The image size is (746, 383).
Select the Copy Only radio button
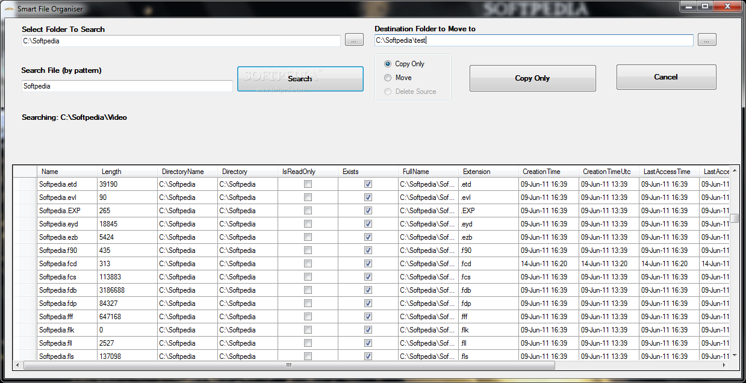click(388, 64)
